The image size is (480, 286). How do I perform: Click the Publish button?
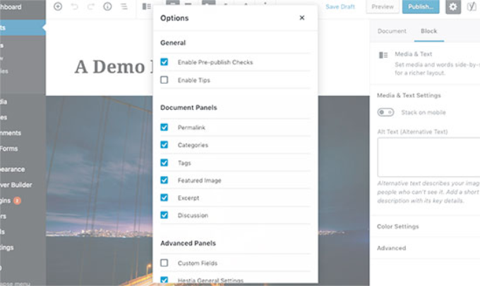(x=421, y=7)
